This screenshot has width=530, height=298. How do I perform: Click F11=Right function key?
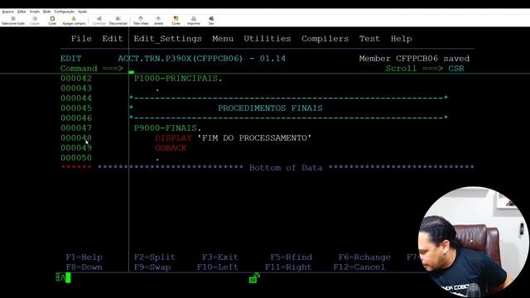coord(288,267)
